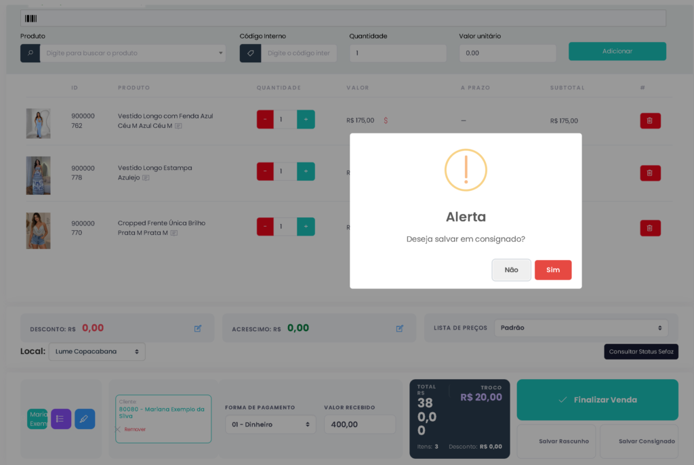Image resolution: width=694 pixels, height=465 pixels.
Task: Open the Cropped Frente Única product thumbnail
Action: pyautogui.click(x=38, y=231)
